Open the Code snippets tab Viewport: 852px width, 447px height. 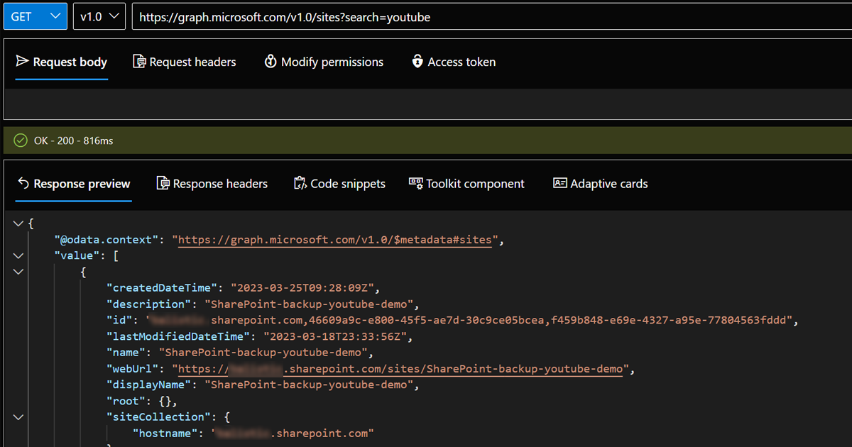(x=339, y=184)
